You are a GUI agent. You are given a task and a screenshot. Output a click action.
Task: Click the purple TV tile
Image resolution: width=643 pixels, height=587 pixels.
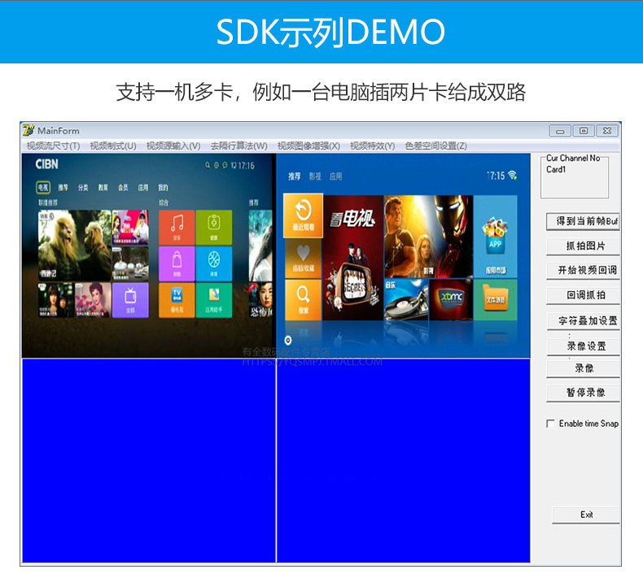coord(130,300)
